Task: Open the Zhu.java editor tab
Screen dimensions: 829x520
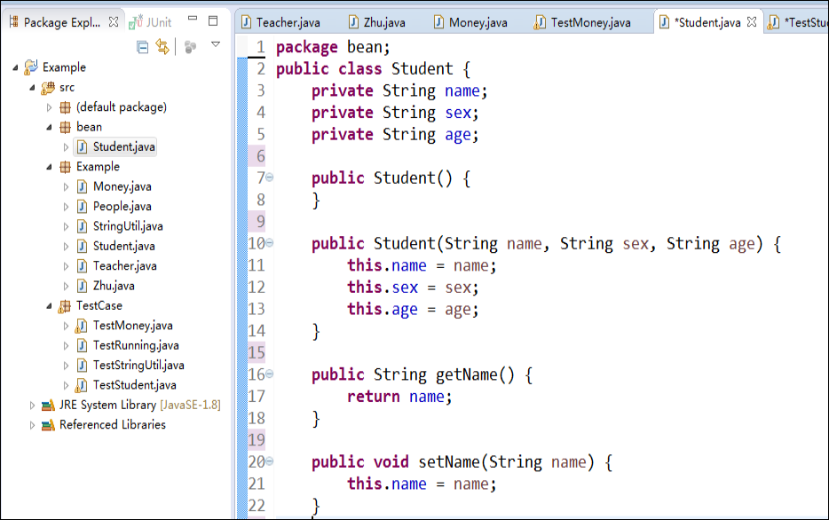Action: (377, 22)
